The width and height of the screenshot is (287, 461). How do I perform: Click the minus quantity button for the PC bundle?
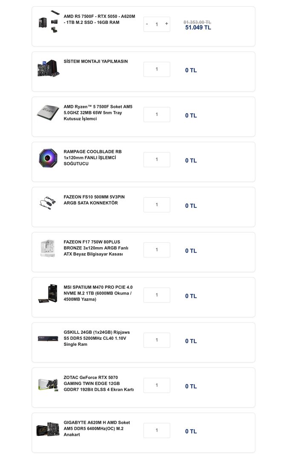[147, 24]
